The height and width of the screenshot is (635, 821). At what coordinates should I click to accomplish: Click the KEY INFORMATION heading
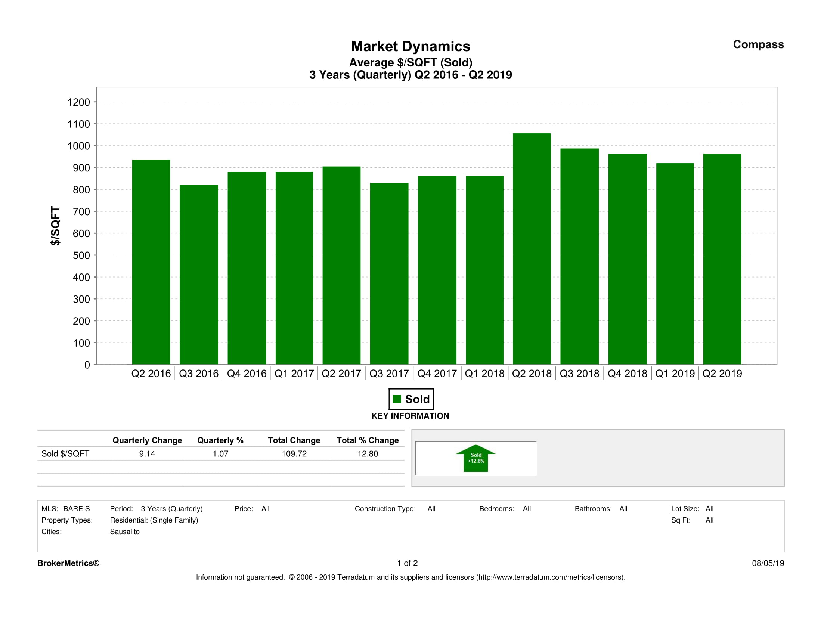(410, 416)
